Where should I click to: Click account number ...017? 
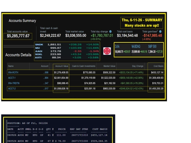tap(46, 89)
